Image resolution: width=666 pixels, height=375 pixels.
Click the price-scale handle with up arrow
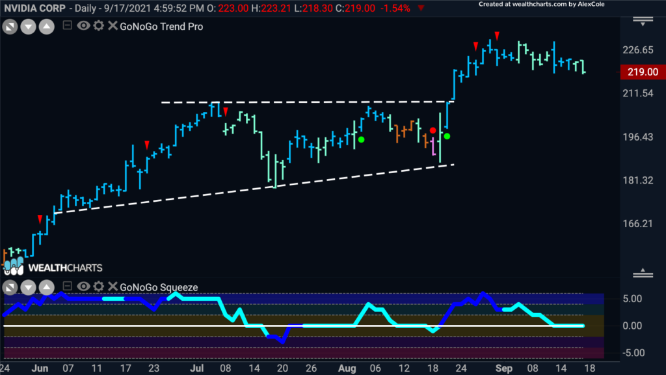pos(643,273)
